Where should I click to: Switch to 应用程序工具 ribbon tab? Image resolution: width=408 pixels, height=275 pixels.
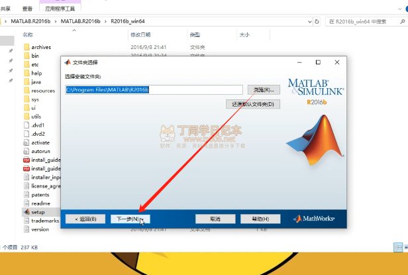[60, 9]
